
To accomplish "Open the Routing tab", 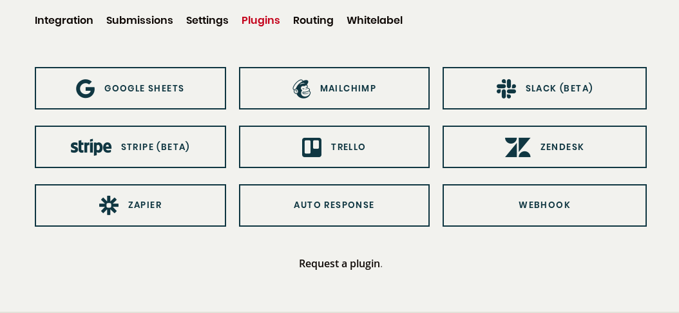I will point(313,20).
